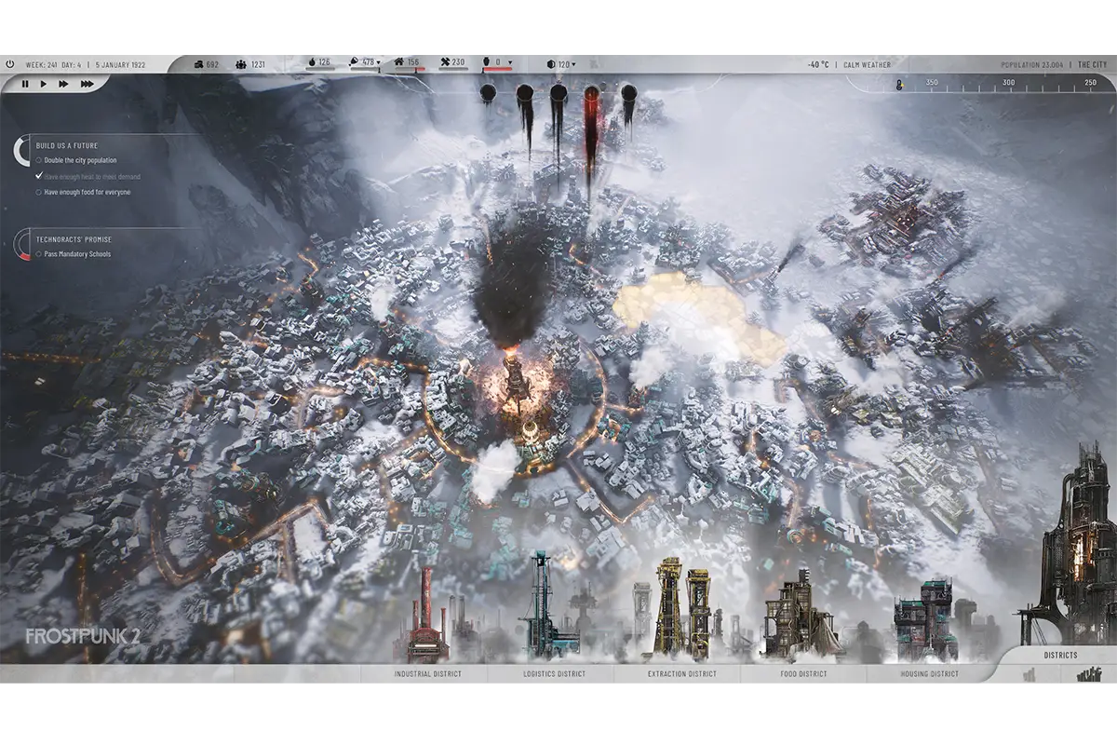Select the Logistics District tab
The image size is (1117, 745).
pos(553,674)
